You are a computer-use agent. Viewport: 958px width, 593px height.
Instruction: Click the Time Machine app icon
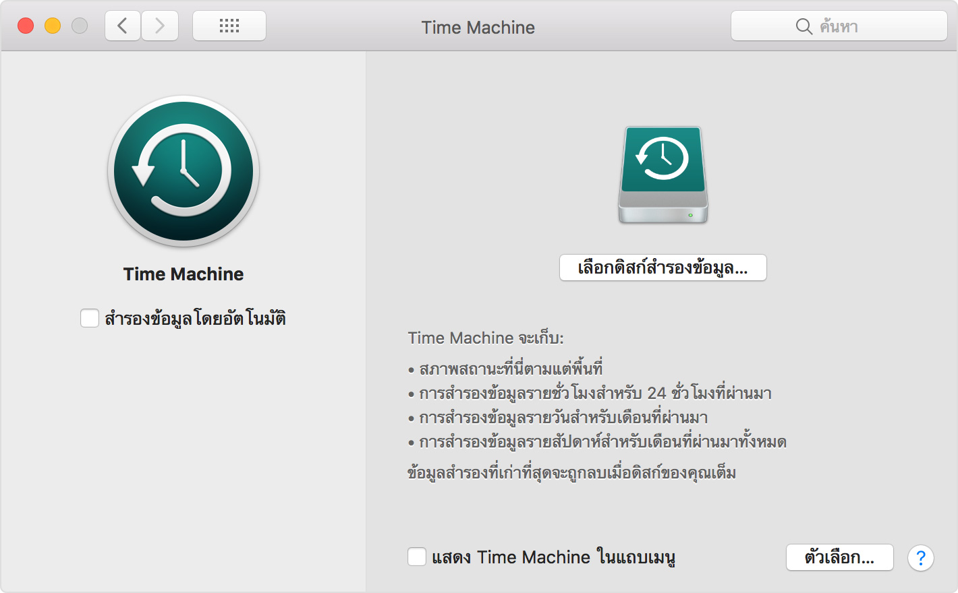(x=183, y=171)
